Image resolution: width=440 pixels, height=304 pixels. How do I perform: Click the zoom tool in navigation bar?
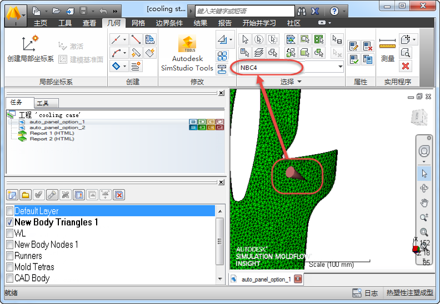tap(424, 217)
